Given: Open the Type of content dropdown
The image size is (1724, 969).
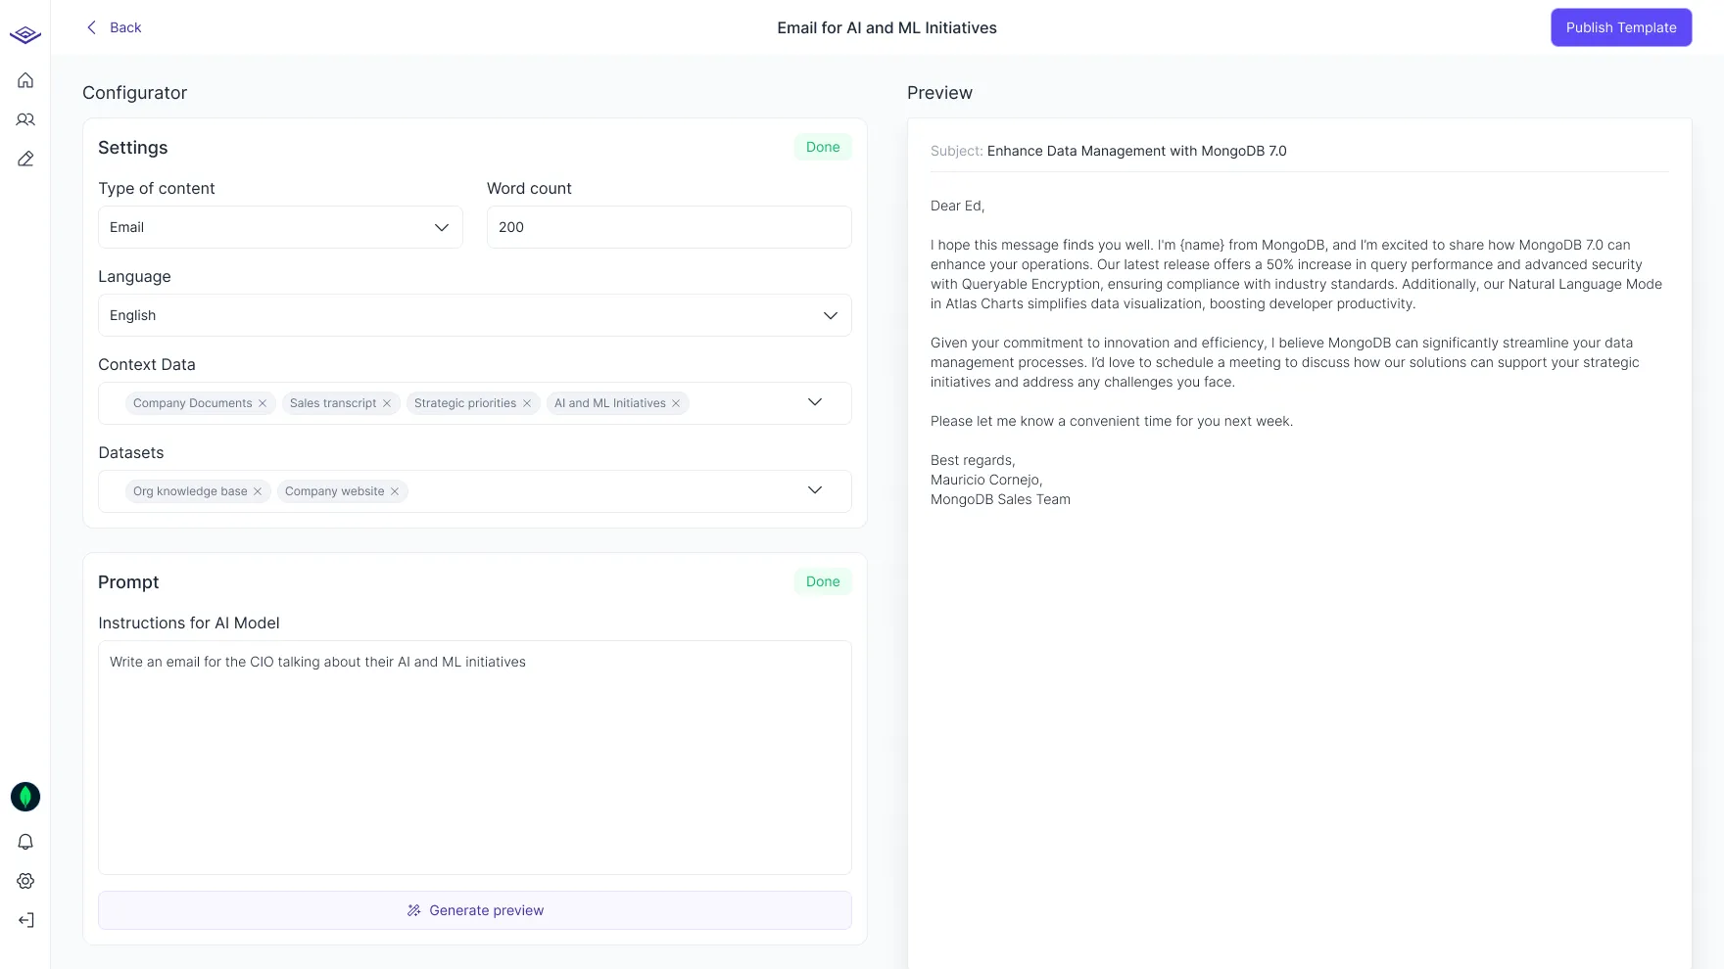Looking at the screenshot, I should pyautogui.click(x=280, y=227).
